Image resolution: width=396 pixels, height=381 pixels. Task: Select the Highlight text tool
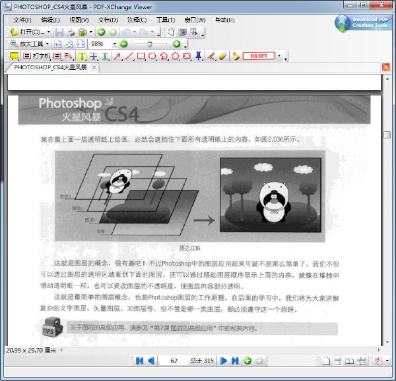pyautogui.click(x=82, y=56)
